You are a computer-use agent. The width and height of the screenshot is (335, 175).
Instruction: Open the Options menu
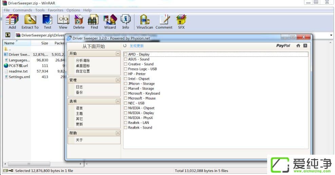73,10
